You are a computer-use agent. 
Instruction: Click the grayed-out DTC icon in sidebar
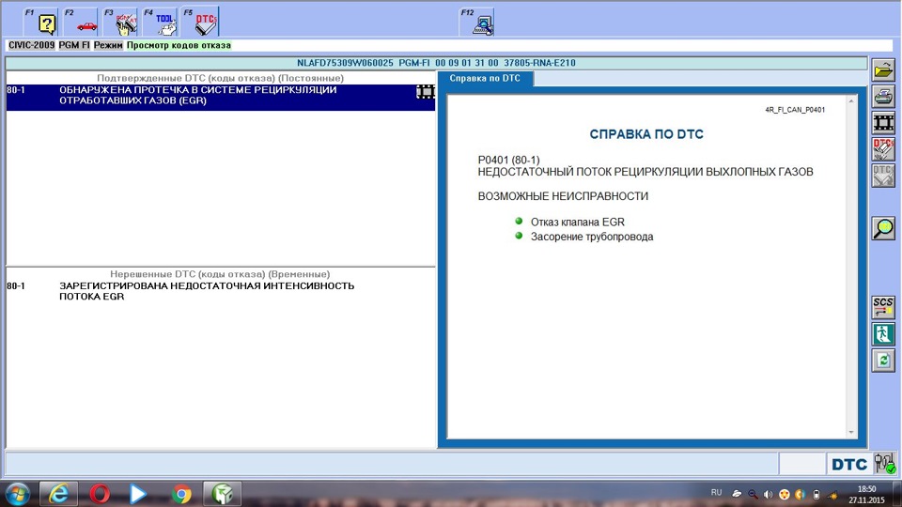pos(883,176)
